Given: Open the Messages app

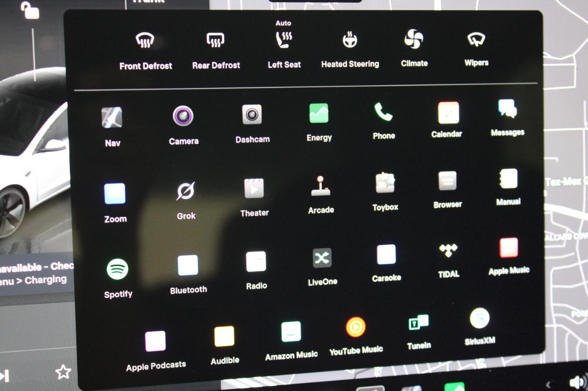Looking at the screenshot, I should pos(507,109).
